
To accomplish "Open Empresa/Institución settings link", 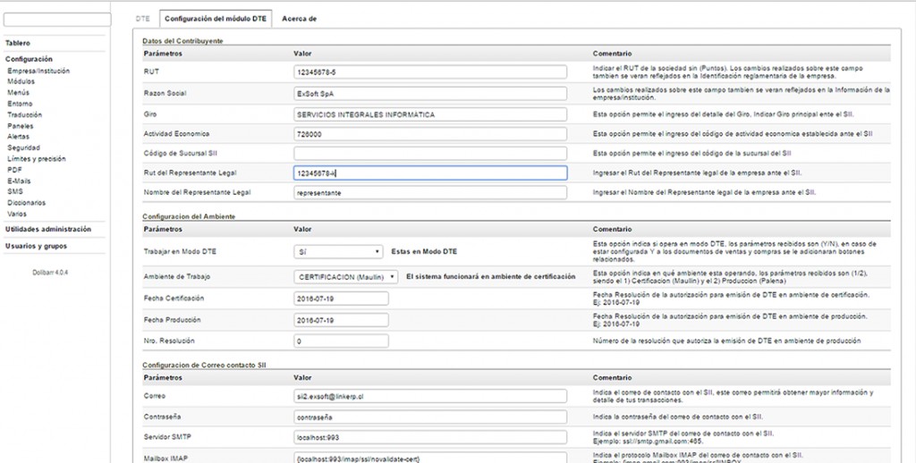I will tap(38, 71).
